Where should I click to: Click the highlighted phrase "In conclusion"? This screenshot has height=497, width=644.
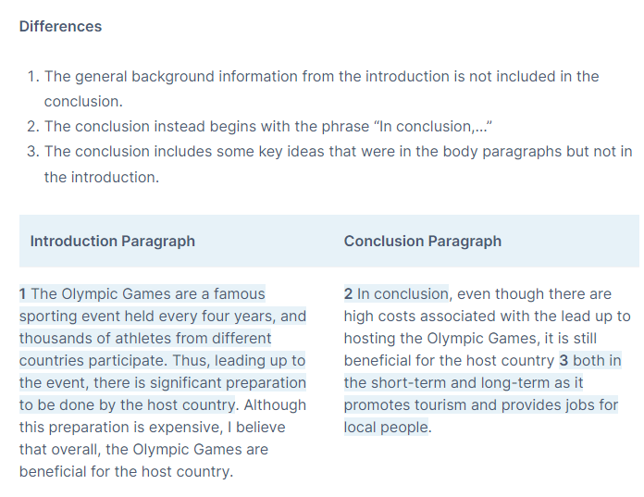402,294
